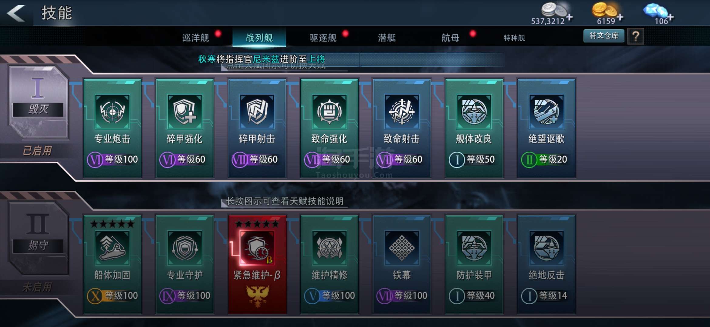
Task: Tap the 碎甲强化 shield skill icon
Action: (x=184, y=111)
